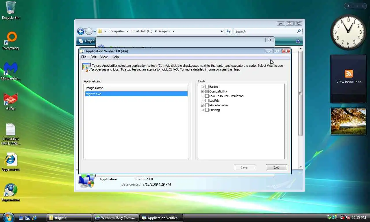Click the Explorer forward navigation arrow

tap(89, 31)
